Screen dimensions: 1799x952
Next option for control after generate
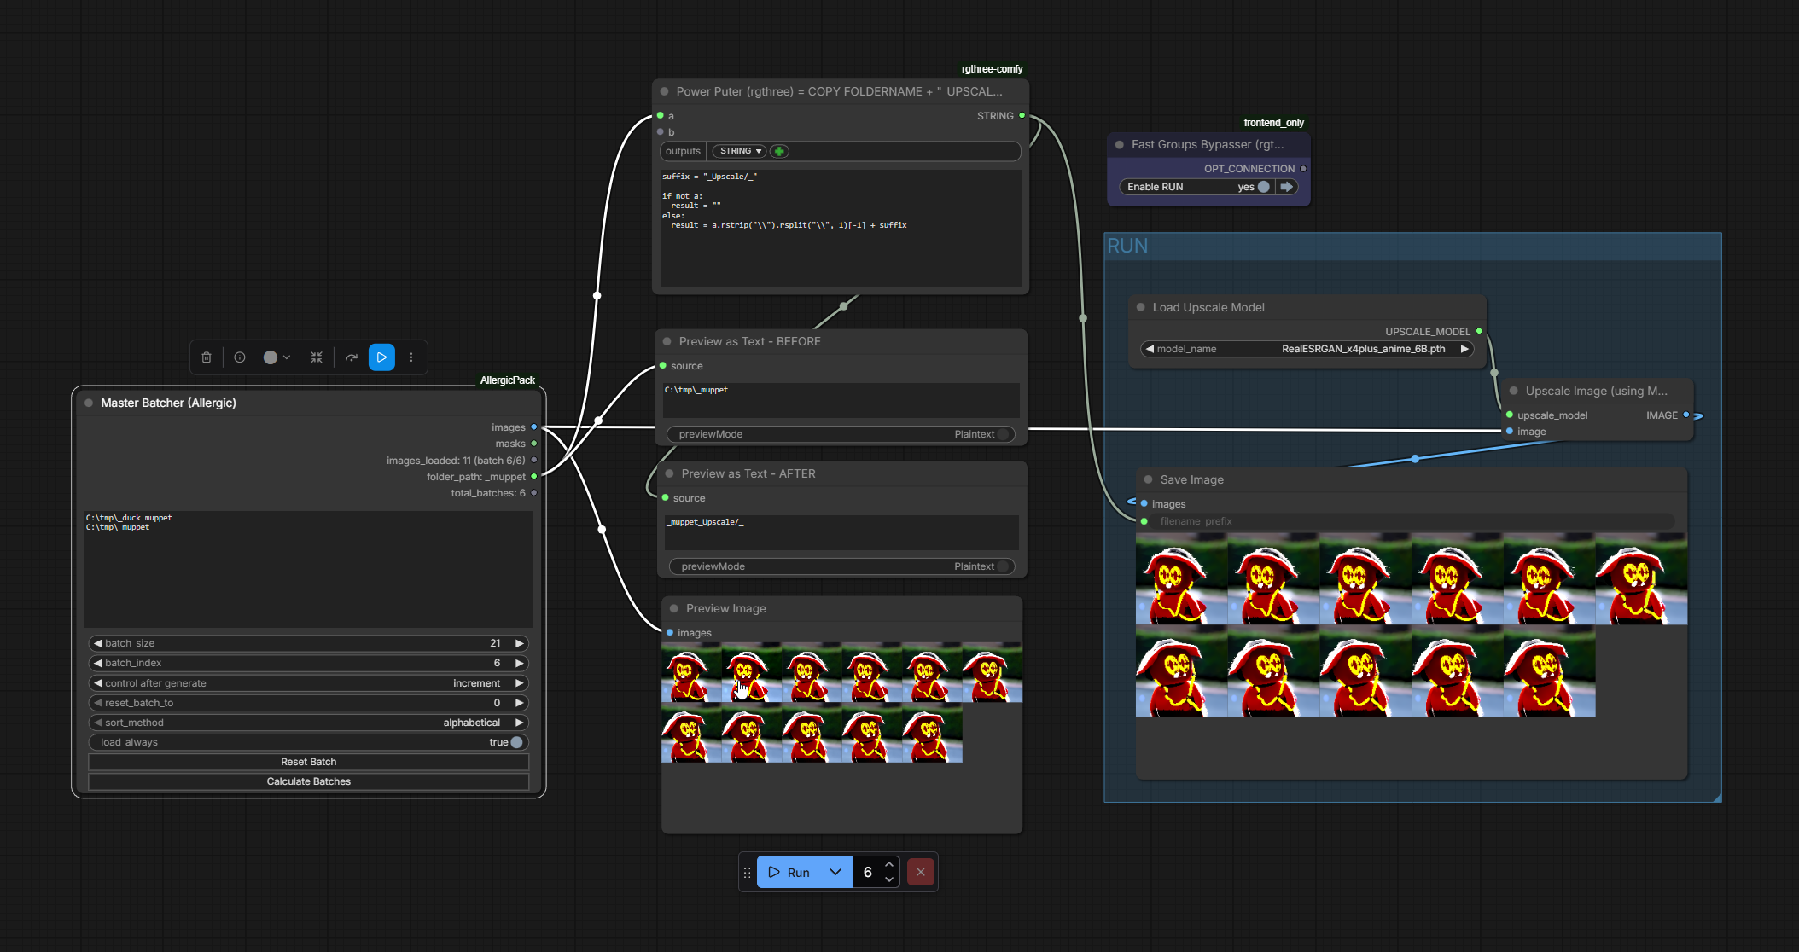[519, 683]
